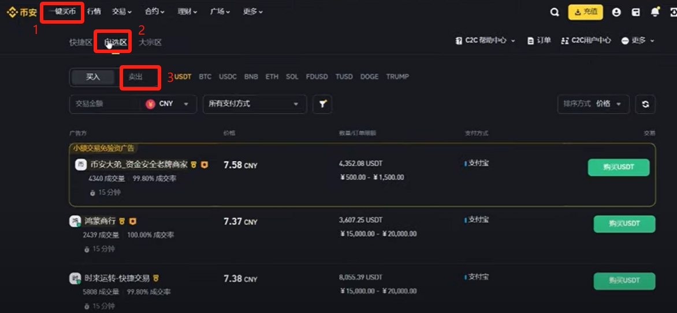Expand the 更多 menu in top navigation

click(253, 12)
